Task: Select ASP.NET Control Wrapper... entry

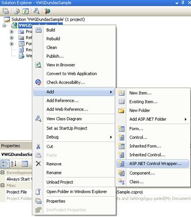Action: pos(153,164)
